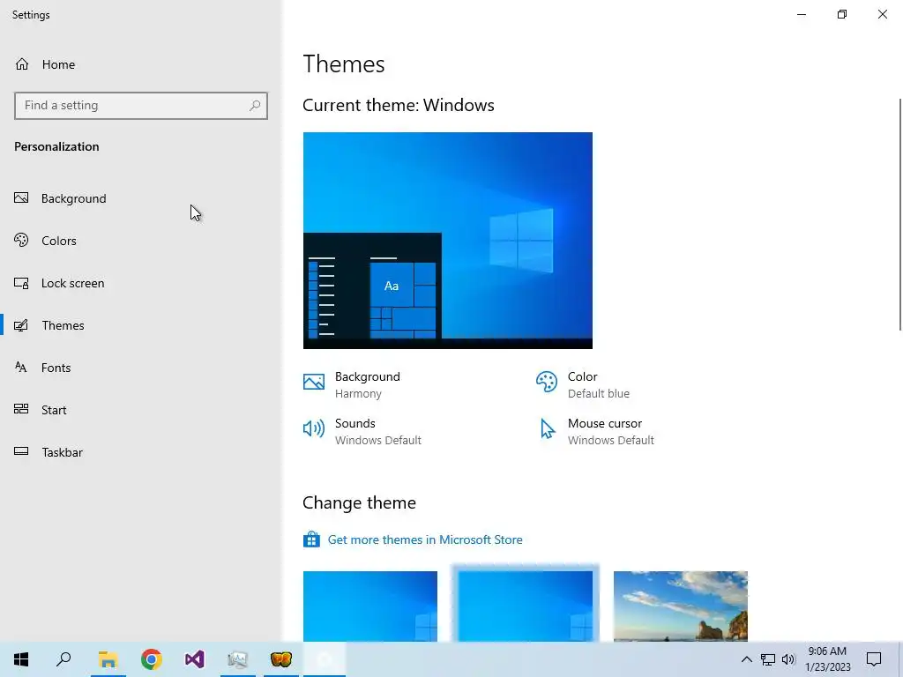The width and height of the screenshot is (903, 677).
Task: Click the Home label in the sidebar
Action: pos(58,64)
